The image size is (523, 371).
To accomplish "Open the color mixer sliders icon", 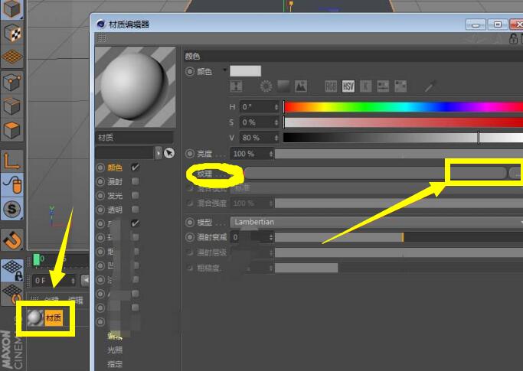I will (383, 86).
